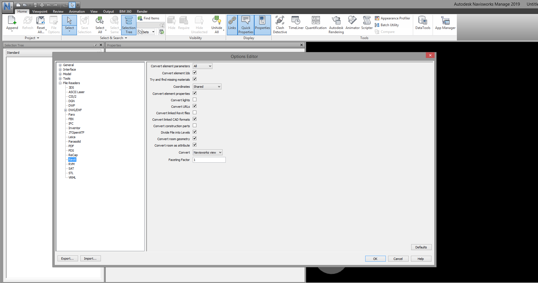Viewport: 538px width, 283px height.
Task: Uncheck Convert element Ids
Action: [x=194, y=72]
